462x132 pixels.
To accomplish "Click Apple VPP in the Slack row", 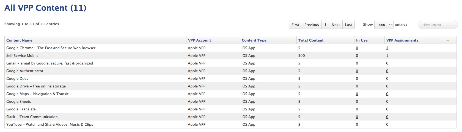I will [196, 117].
